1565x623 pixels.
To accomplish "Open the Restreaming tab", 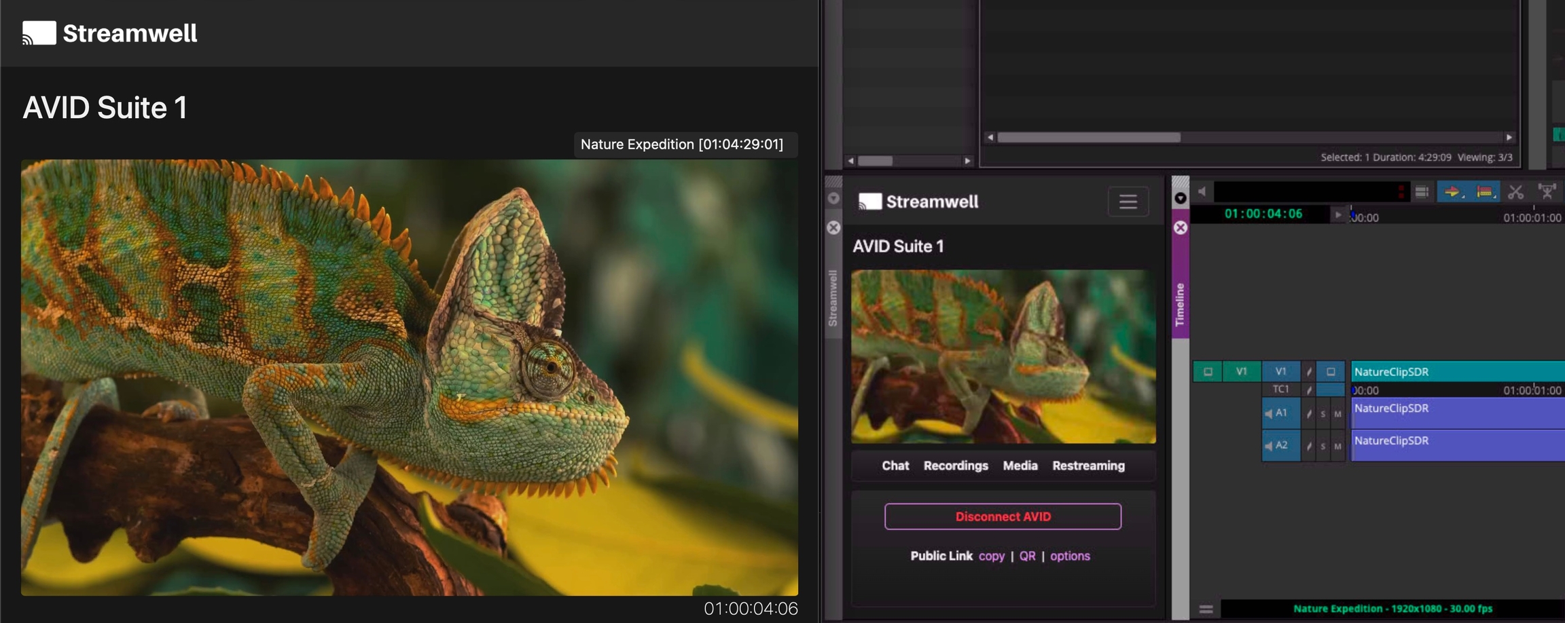I will (1088, 466).
